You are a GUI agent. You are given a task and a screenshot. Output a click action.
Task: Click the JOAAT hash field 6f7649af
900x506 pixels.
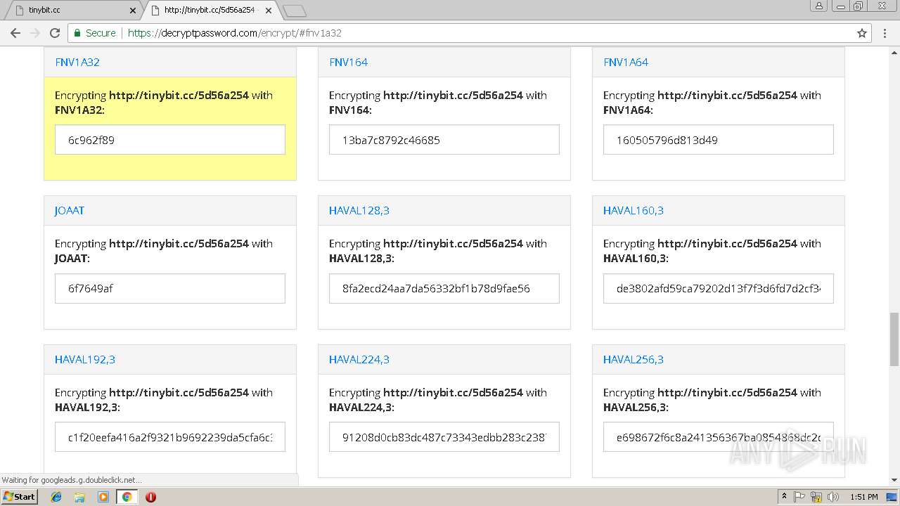pyautogui.click(x=170, y=288)
